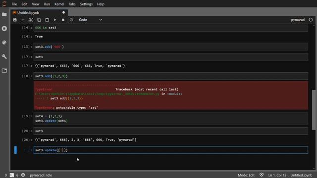Cut selected cell with scissors icon

tap(31, 20)
